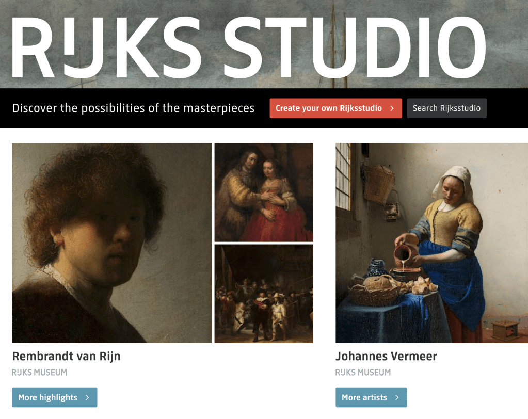Click the Rijks Museum label under Rembrandt

tap(39, 372)
